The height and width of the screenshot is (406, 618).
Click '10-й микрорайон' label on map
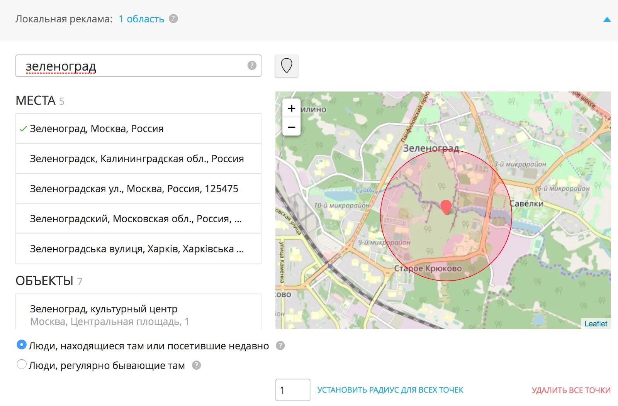pyautogui.click(x=341, y=205)
